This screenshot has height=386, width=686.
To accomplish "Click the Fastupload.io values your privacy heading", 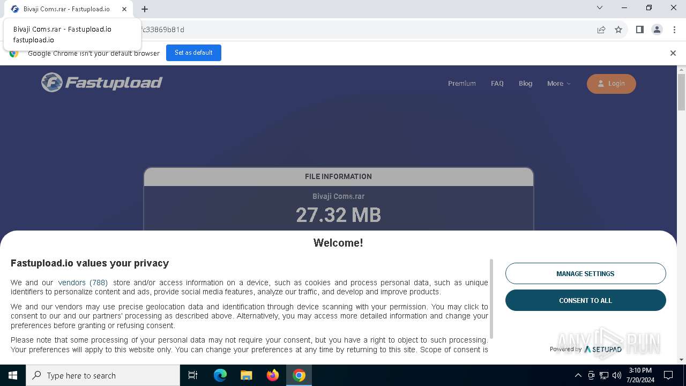I will (x=90, y=263).
